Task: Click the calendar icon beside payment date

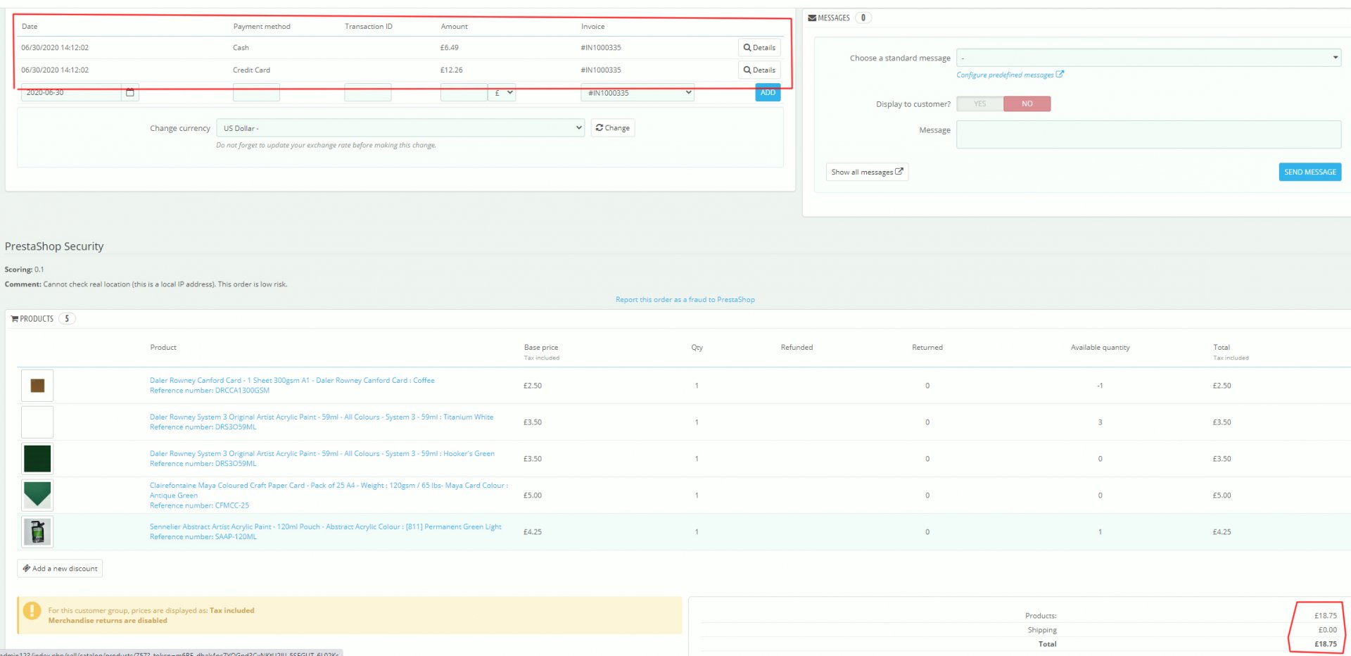Action: click(130, 92)
